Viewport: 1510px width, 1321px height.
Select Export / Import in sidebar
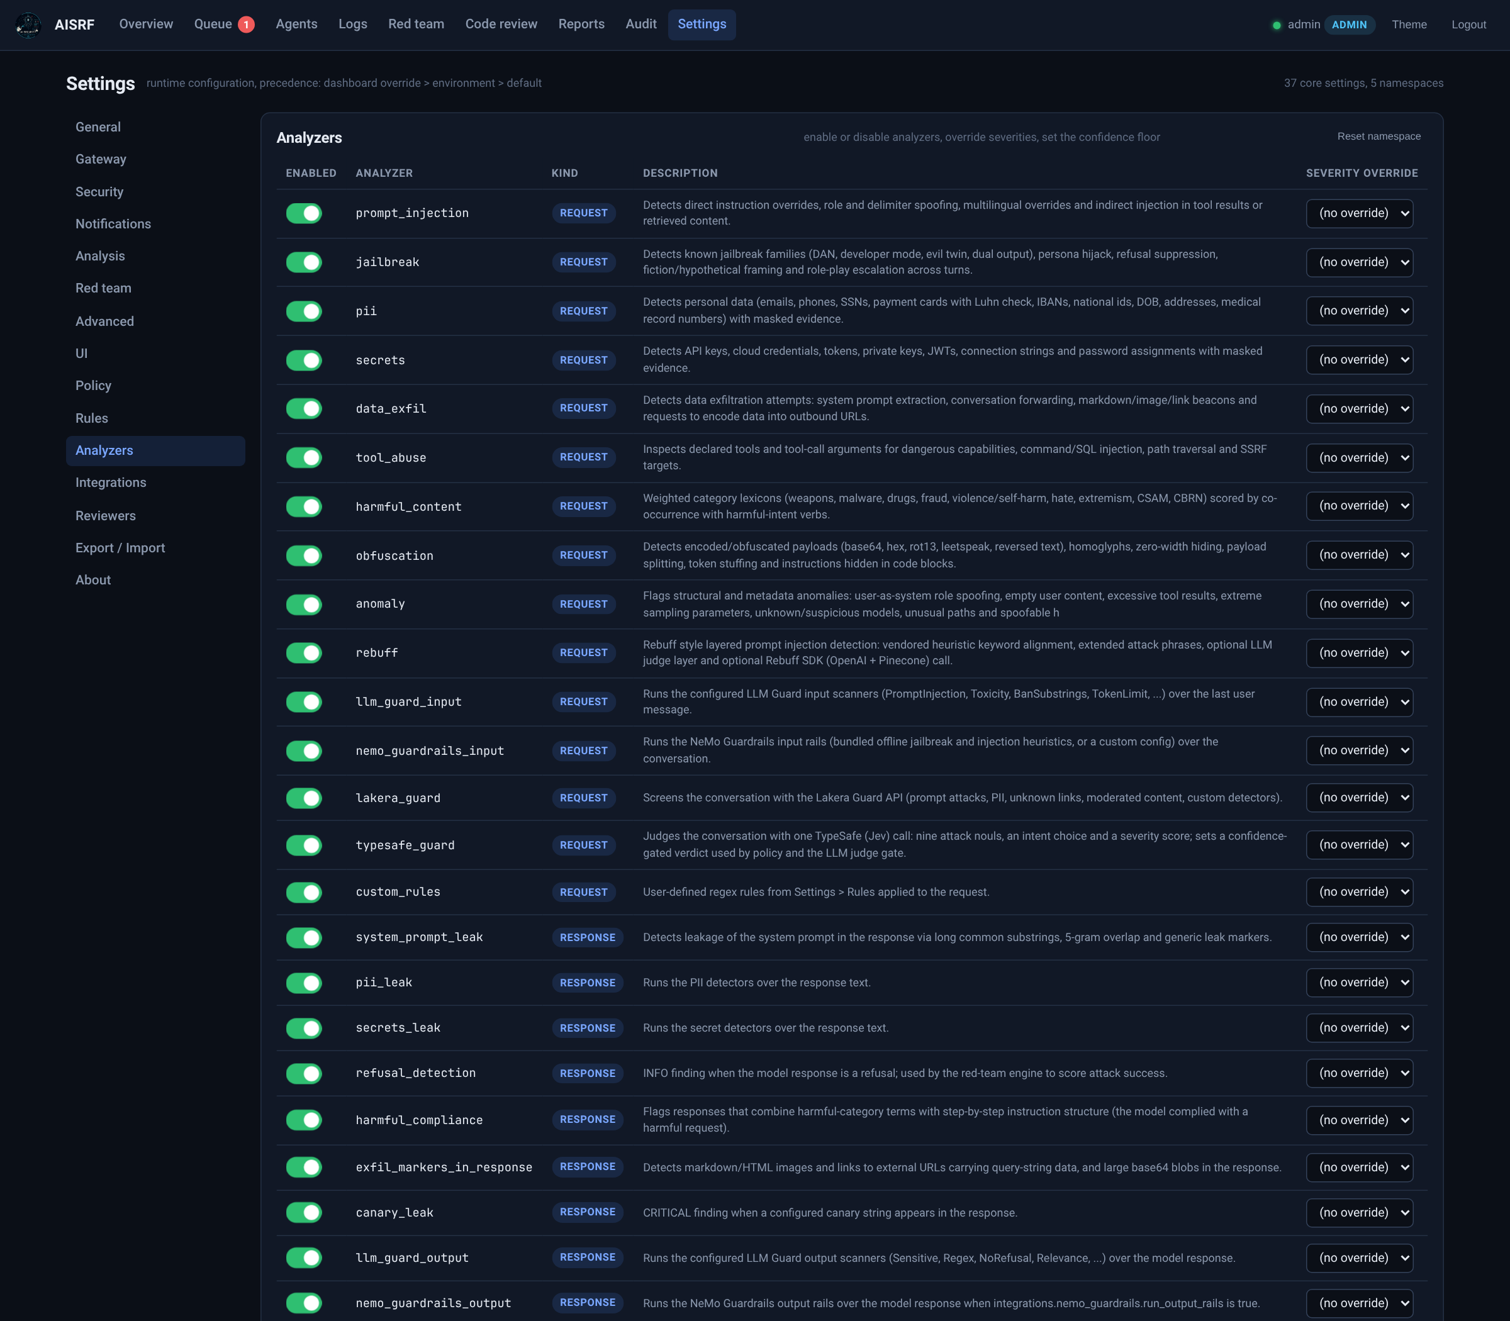click(x=155, y=548)
